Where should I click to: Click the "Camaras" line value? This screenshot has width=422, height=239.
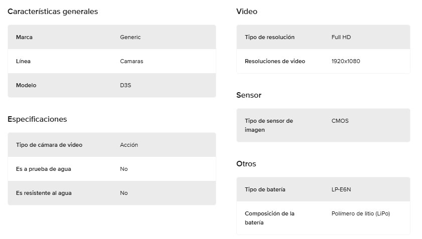click(131, 61)
